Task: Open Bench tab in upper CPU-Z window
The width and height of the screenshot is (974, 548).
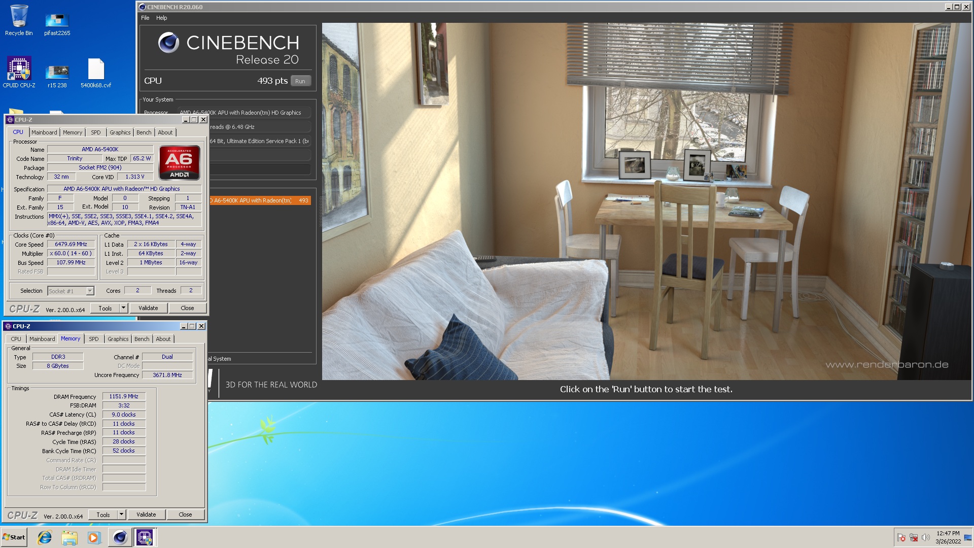Action: pos(144,132)
